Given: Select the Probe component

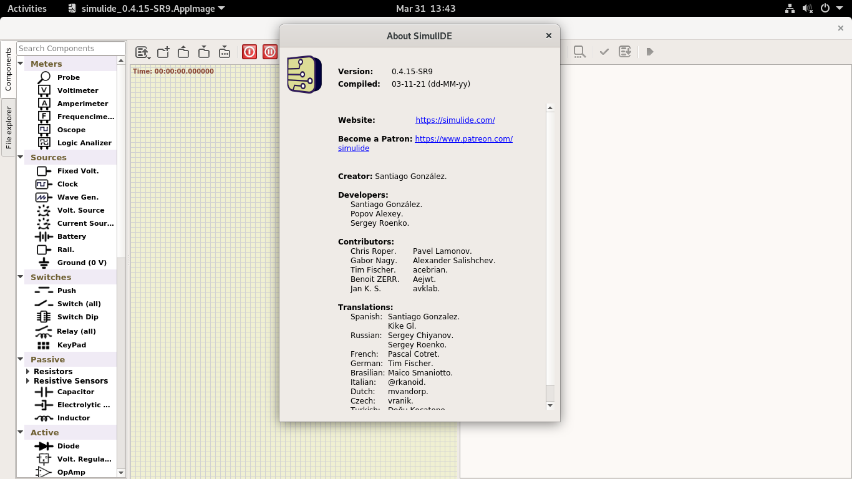Looking at the screenshot, I should (69, 77).
